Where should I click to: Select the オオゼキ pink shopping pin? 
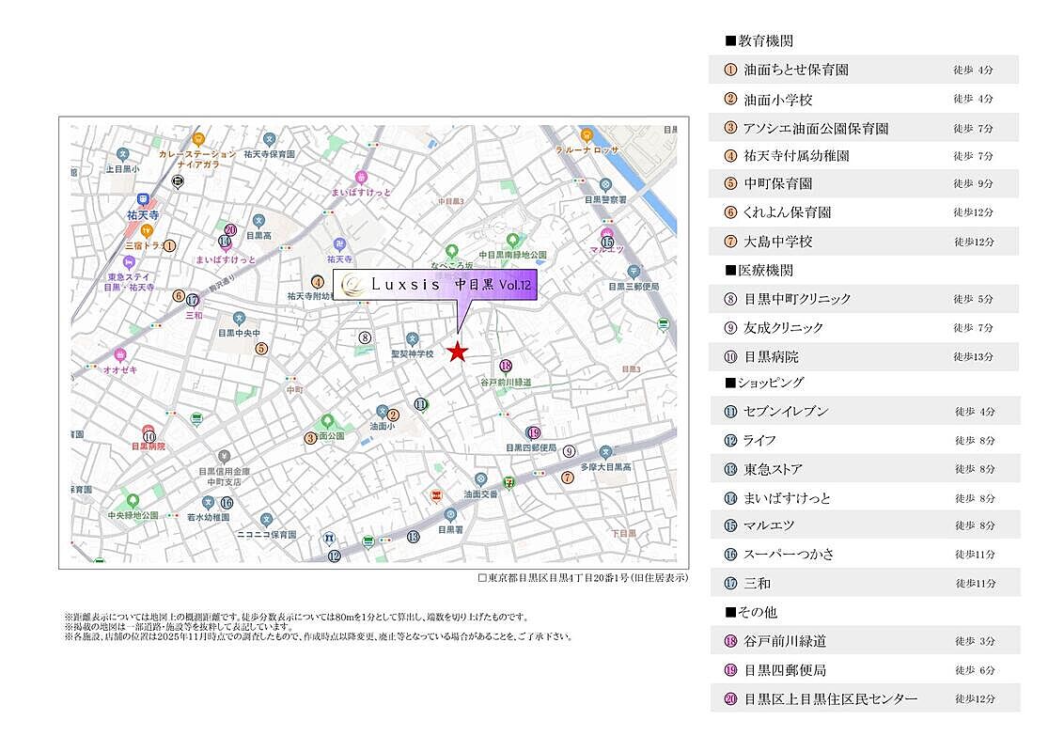coord(120,355)
